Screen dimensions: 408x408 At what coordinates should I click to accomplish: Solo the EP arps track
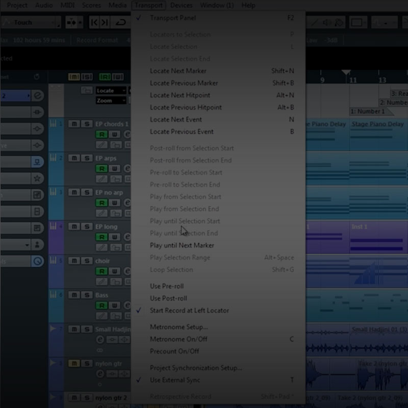[x=87, y=158]
